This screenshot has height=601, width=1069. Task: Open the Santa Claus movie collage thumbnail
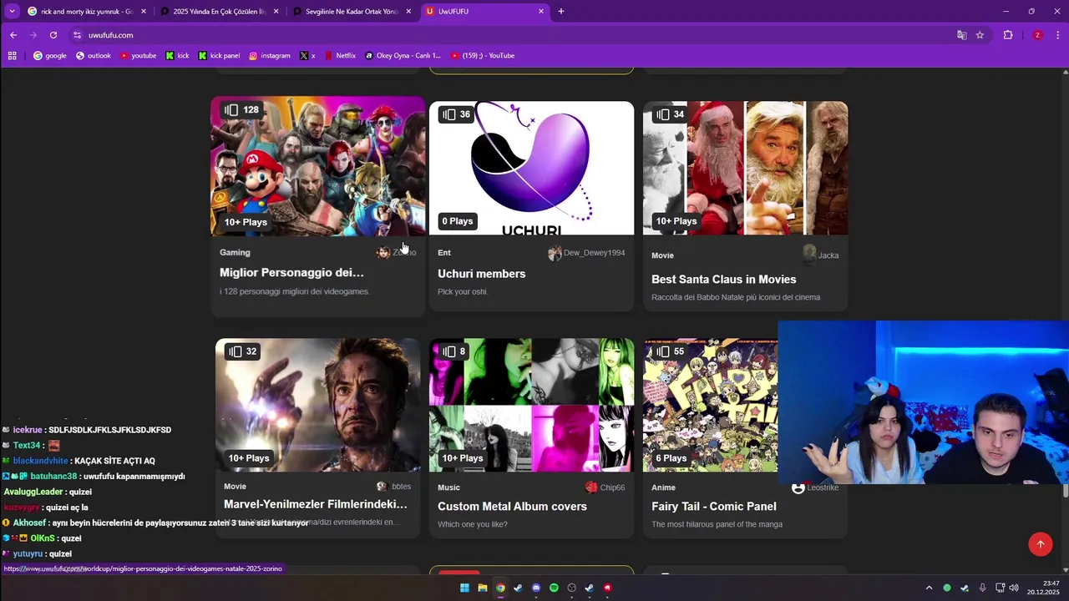point(745,168)
